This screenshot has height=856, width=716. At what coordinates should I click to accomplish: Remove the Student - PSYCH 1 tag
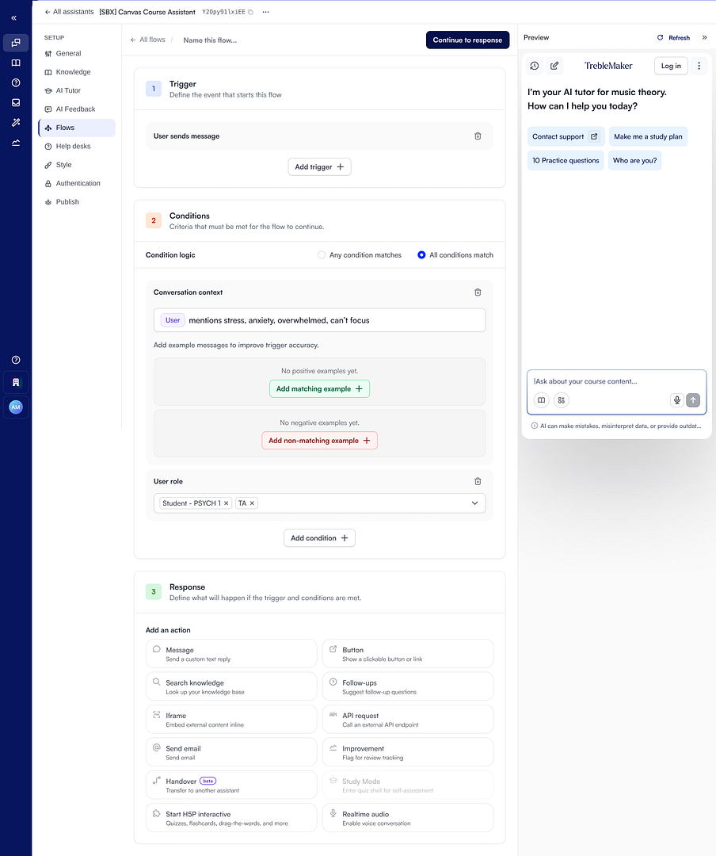(x=226, y=503)
